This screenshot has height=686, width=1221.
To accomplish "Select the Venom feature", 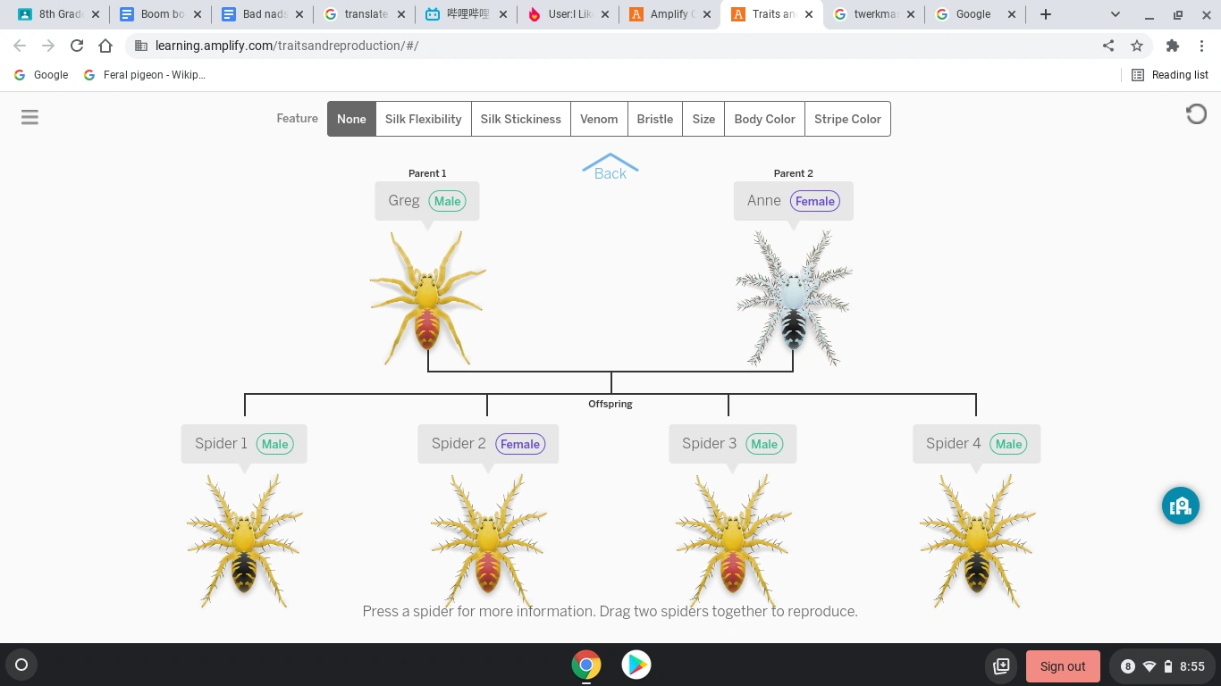I will 599,119.
